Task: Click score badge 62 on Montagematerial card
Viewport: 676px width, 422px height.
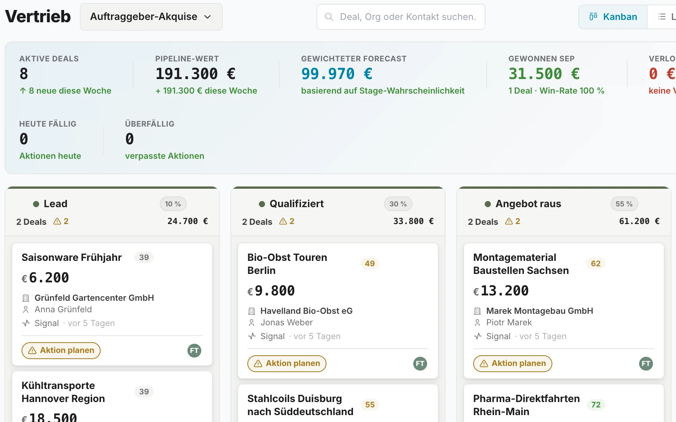Action: pyautogui.click(x=596, y=264)
